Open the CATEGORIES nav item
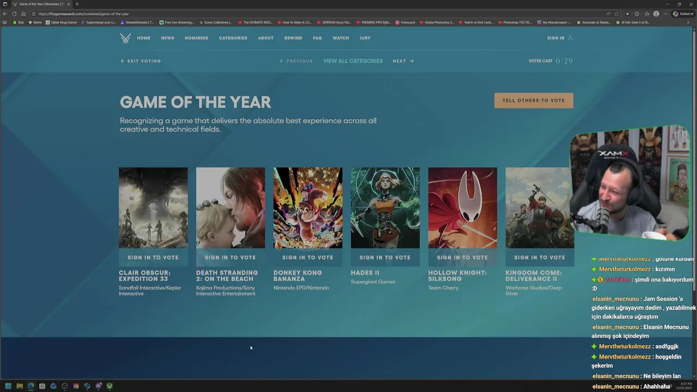This screenshot has width=697, height=392. pyautogui.click(x=233, y=38)
